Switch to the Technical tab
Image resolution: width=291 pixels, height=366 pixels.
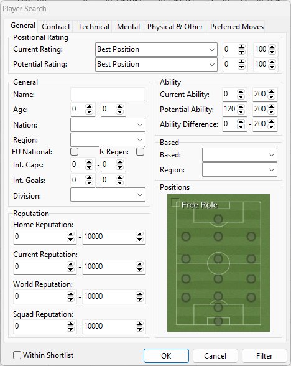[x=93, y=27]
